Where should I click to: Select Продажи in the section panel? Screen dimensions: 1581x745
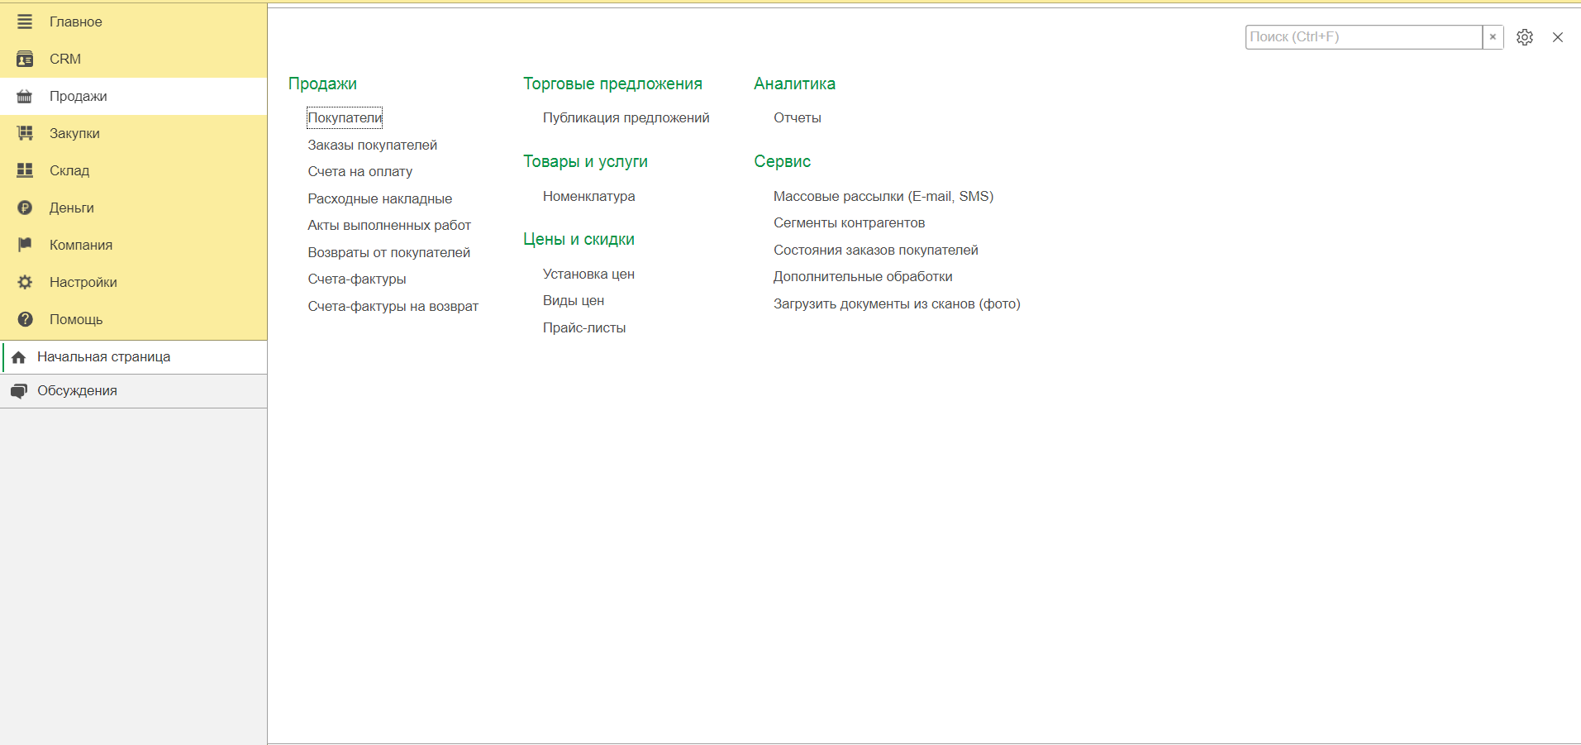click(78, 96)
